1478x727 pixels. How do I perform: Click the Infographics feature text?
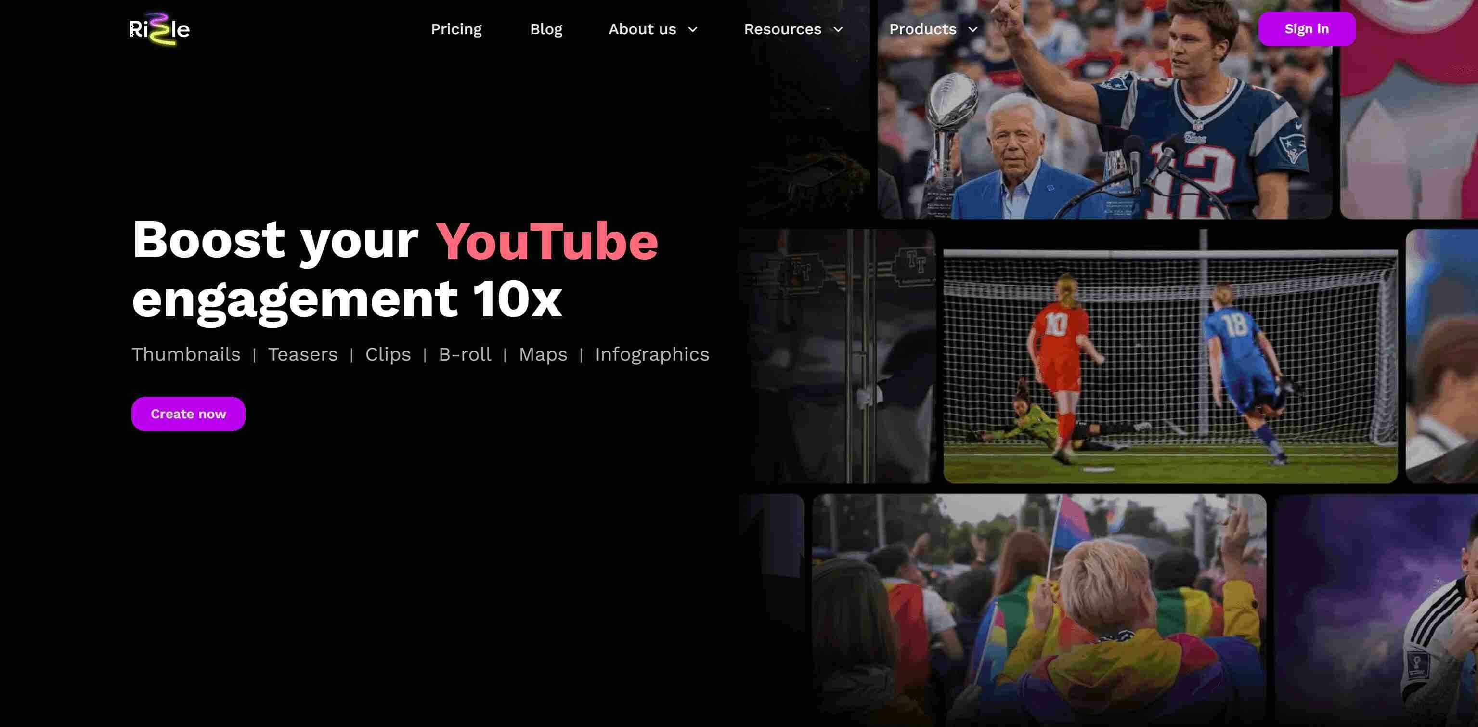(x=652, y=354)
